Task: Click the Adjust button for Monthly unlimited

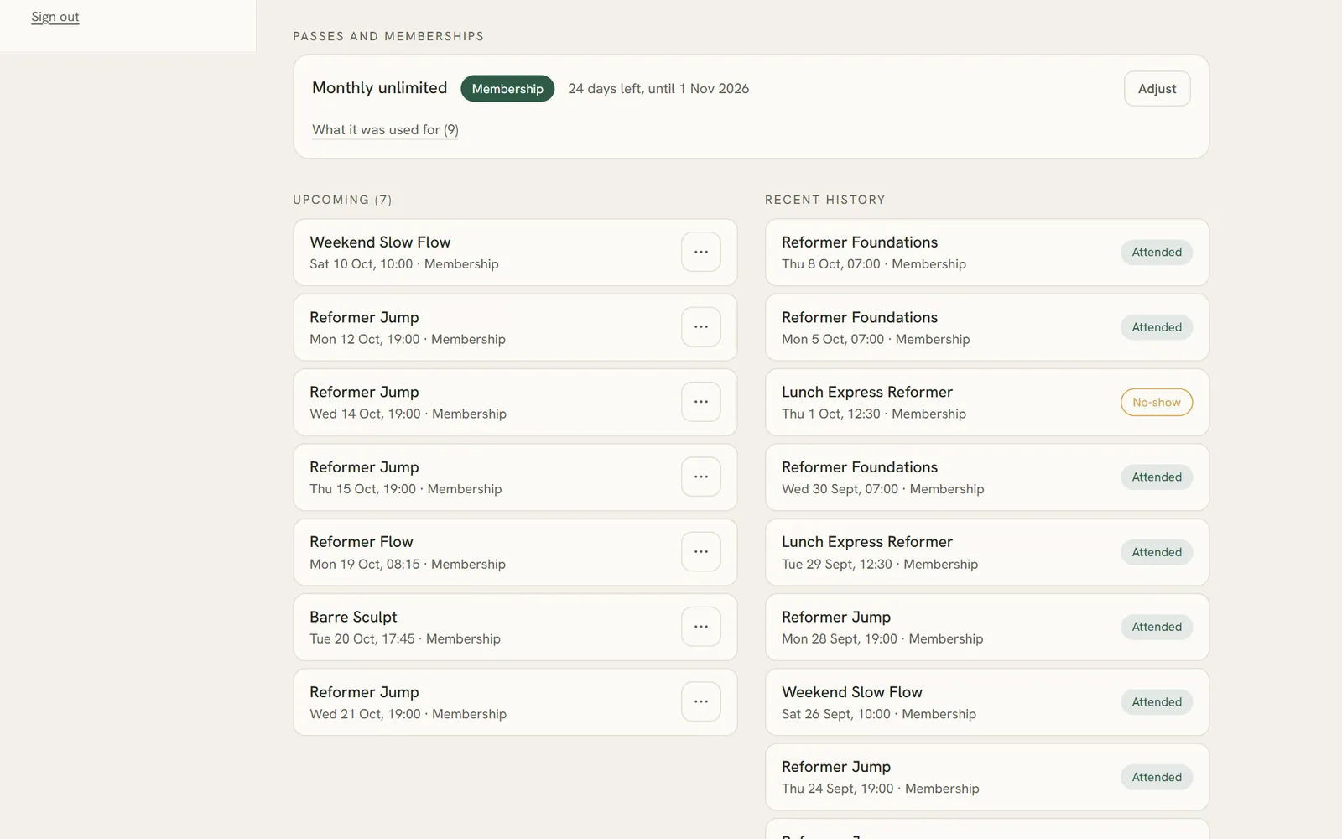Action: point(1157,89)
